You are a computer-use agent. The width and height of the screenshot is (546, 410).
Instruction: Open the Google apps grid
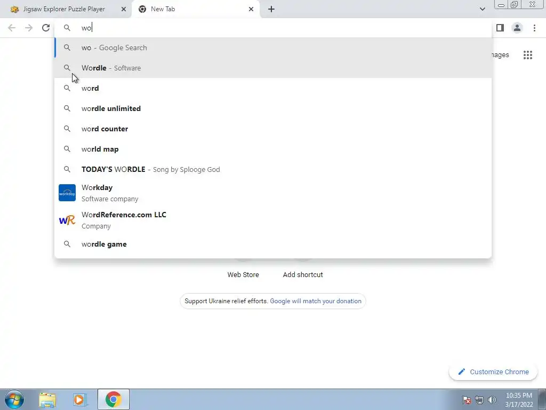528,55
